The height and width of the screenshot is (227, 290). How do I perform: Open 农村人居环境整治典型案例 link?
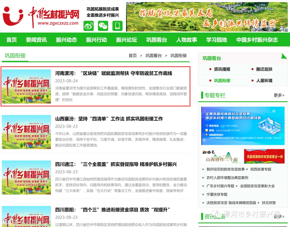tap(227, 178)
